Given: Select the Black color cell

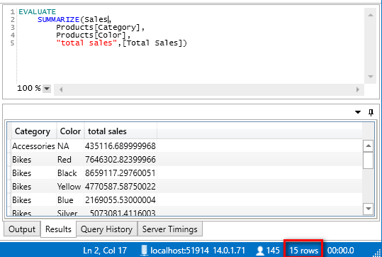Looking at the screenshot, I should tap(70, 173).
